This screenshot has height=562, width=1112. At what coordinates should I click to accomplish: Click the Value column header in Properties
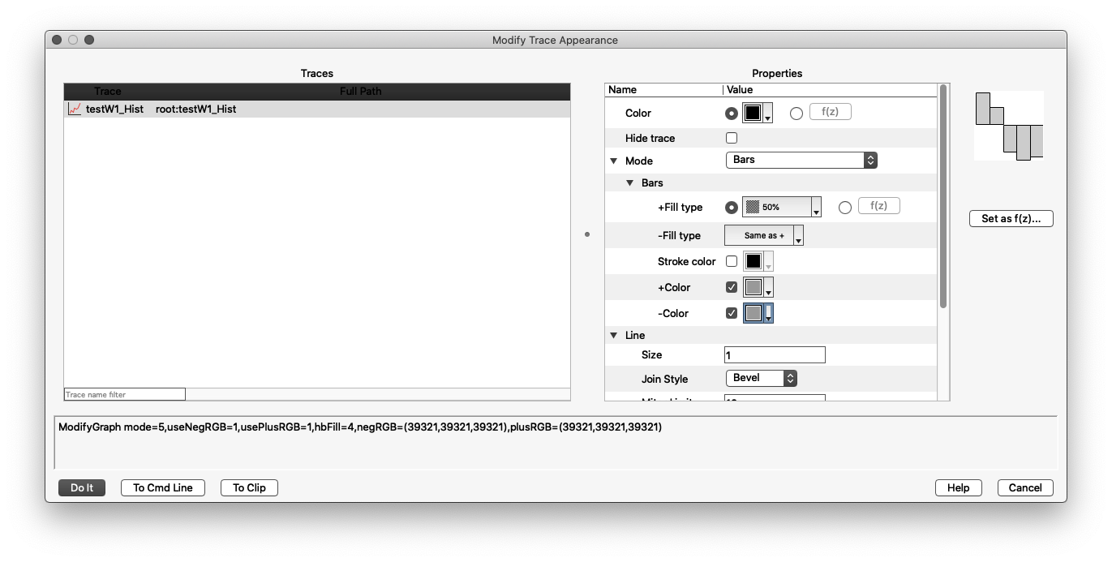point(740,89)
